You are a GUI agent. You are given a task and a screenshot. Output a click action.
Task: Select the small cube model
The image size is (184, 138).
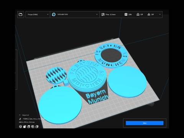pyautogui.click(x=66, y=83)
